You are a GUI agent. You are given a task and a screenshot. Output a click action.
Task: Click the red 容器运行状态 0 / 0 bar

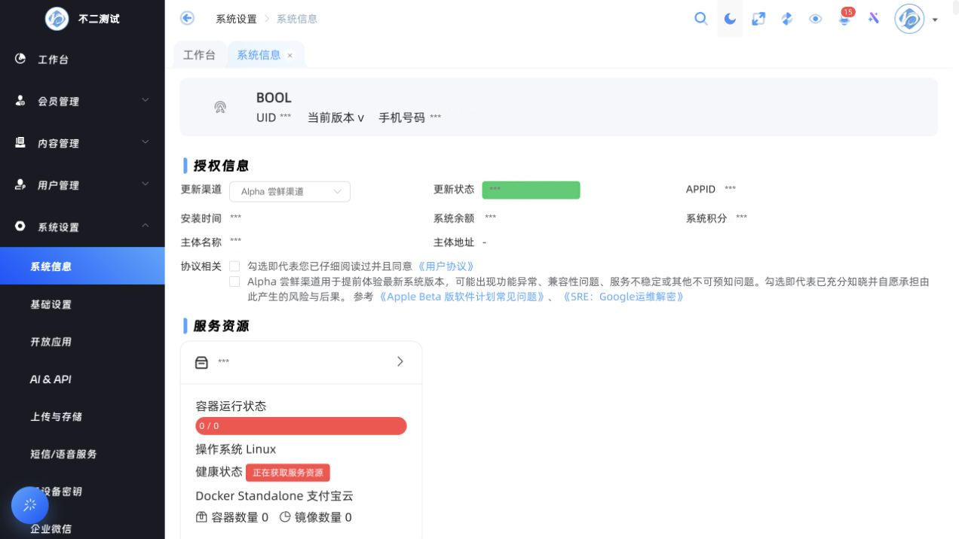tap(301, 426)
